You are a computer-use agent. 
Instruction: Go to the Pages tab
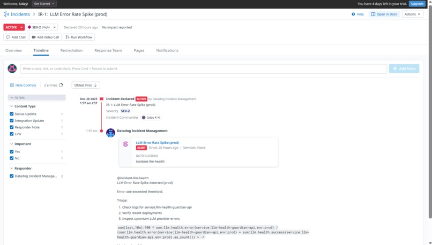(139, 50)
